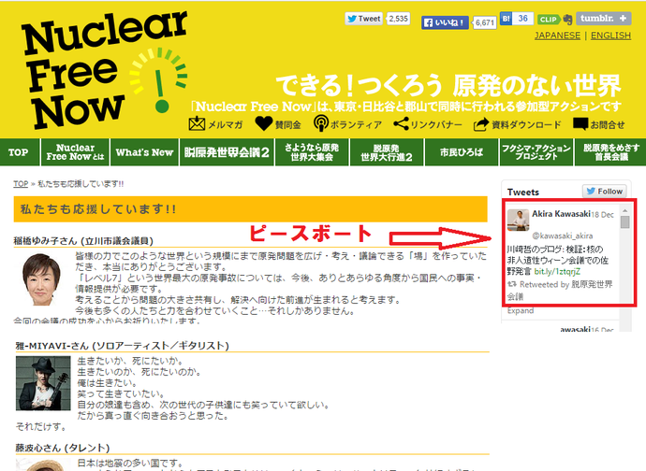646x471 pixels.
Task: Open the @kawasaki_akira handle
Action: coord(563,235)
